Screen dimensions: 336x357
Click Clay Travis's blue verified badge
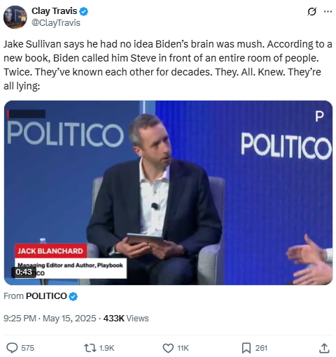[83, 11]
